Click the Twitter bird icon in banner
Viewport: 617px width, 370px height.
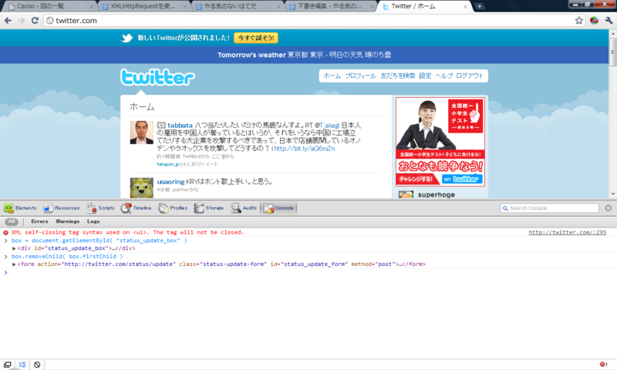126,38
